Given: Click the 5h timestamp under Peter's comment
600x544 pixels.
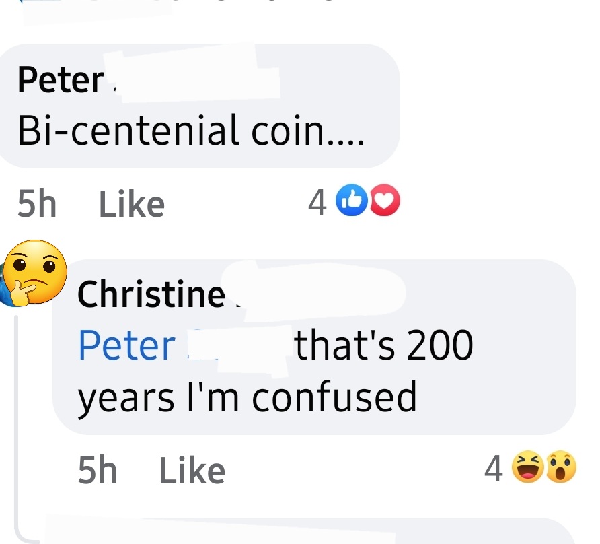Looking at the screenshot, I should pyautogui.click(x=37, y=204).
